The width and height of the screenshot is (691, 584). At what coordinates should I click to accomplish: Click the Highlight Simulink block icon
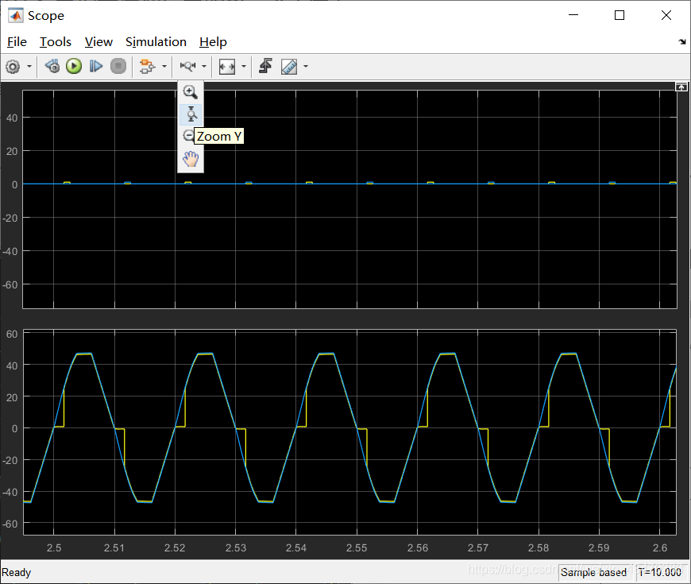(147, 67)
